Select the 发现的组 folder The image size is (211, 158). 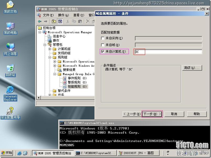pyautogui.click(x=64, y=53)
